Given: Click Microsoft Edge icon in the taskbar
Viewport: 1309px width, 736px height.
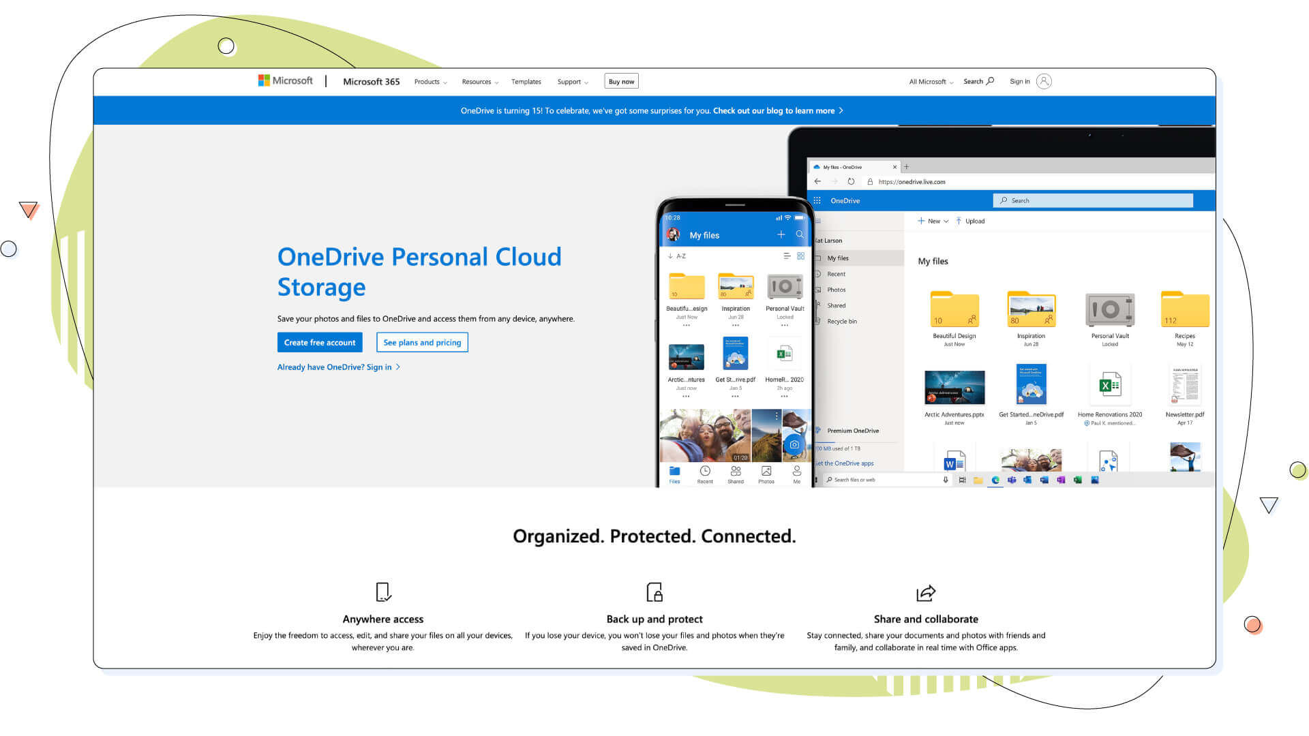Looking at the screenshot, I should point(995,480).
